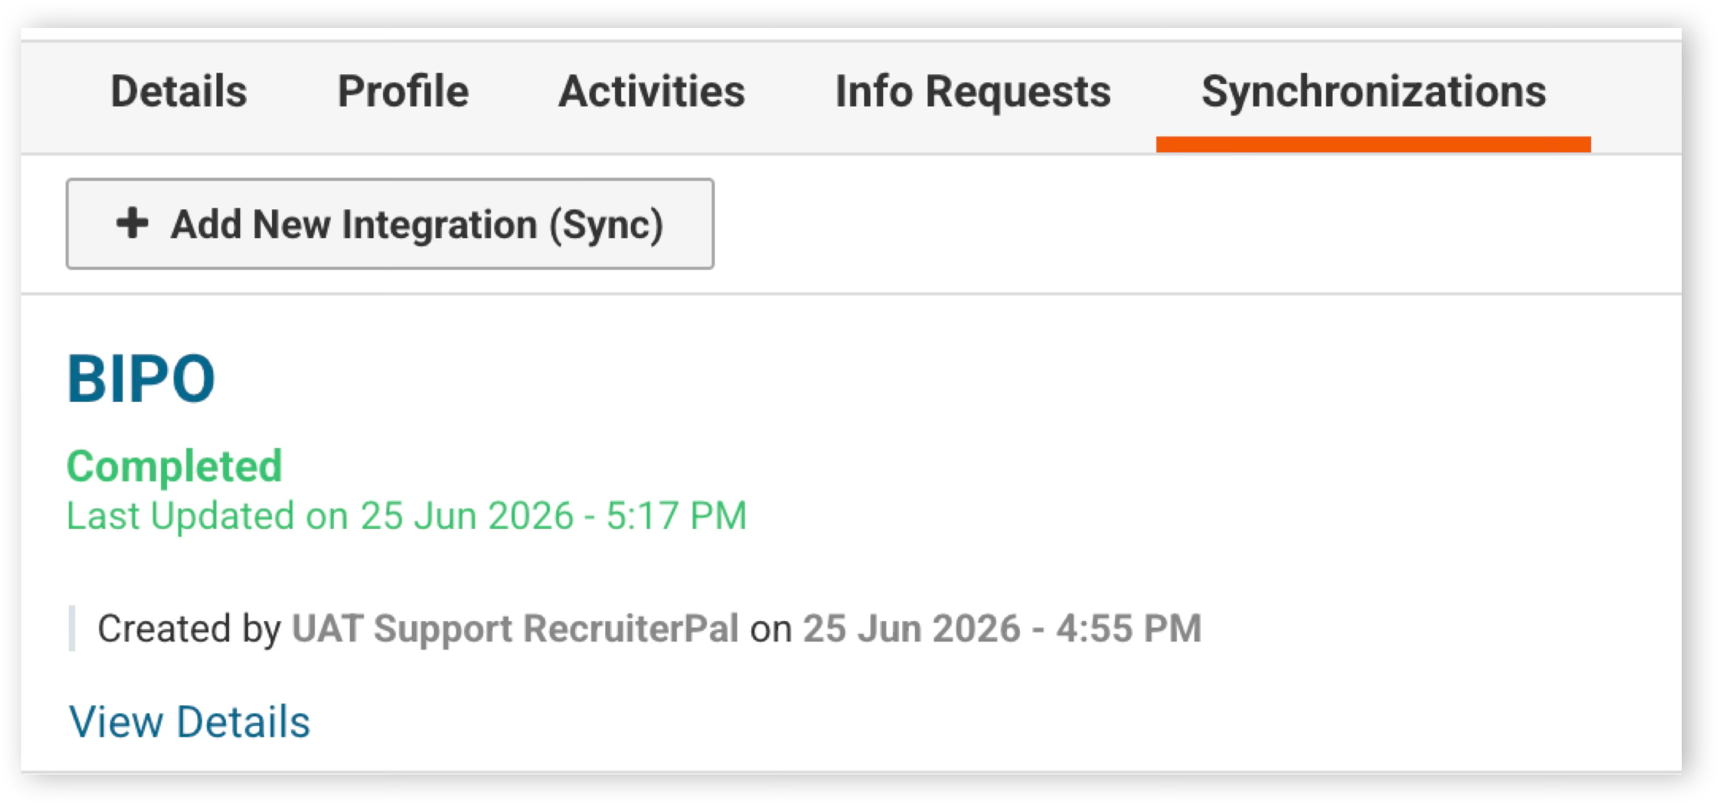
Task: Click View Details link for BIPO
Action: point(190,722)
